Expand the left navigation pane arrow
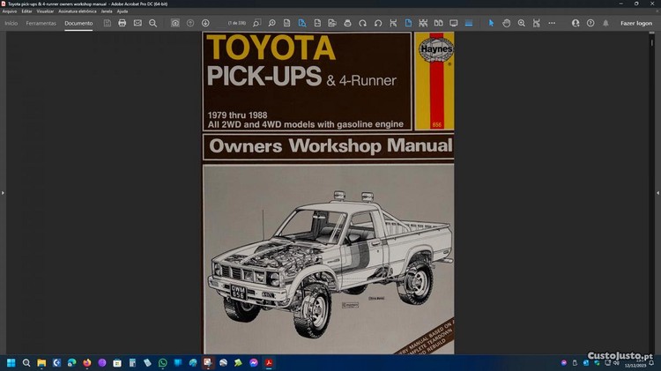Viewport: 661px width, 371px height. click(x=4, y=192)
